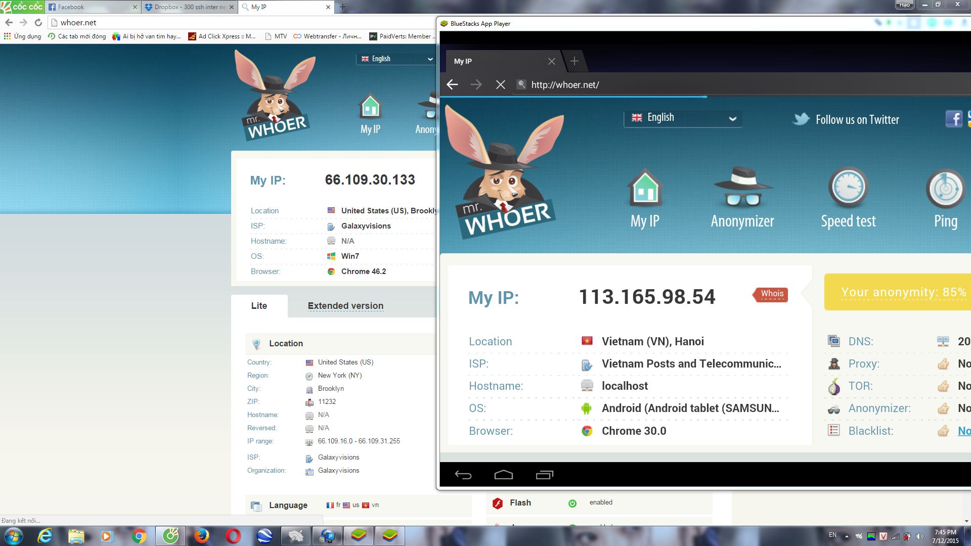Click the red Whois button

[x=771, y=294]
